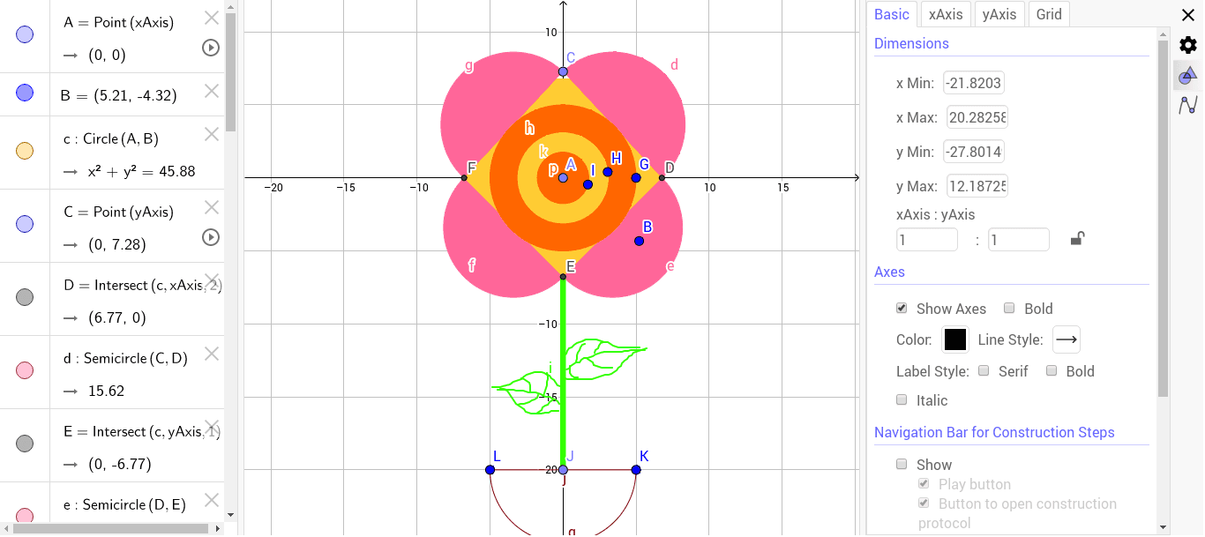The width and height of the screenshot is (1205, 537).
Task: Enable Bold axes checkbox
Action: pyautogui.click(x=1009, y=308)
